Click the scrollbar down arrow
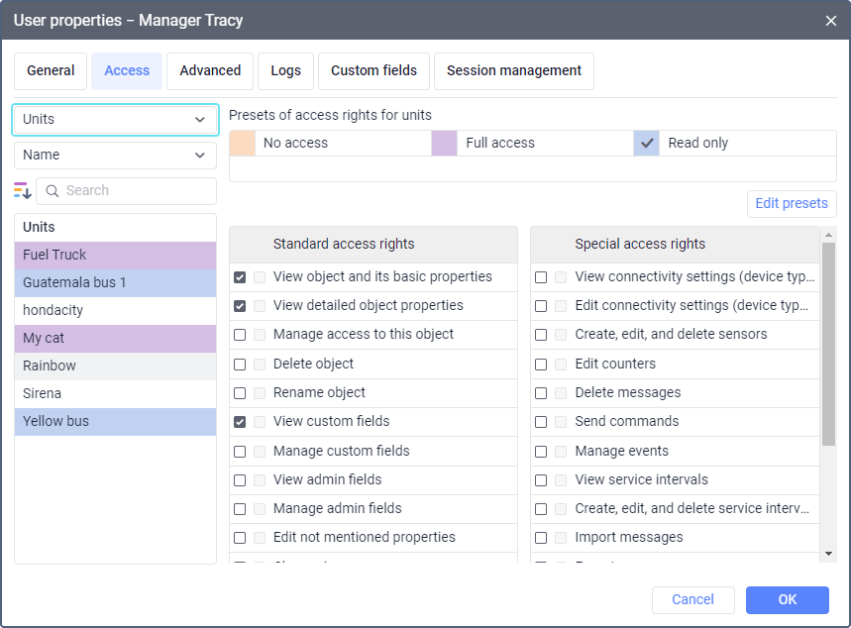851x628 pixels. [828, 553]
